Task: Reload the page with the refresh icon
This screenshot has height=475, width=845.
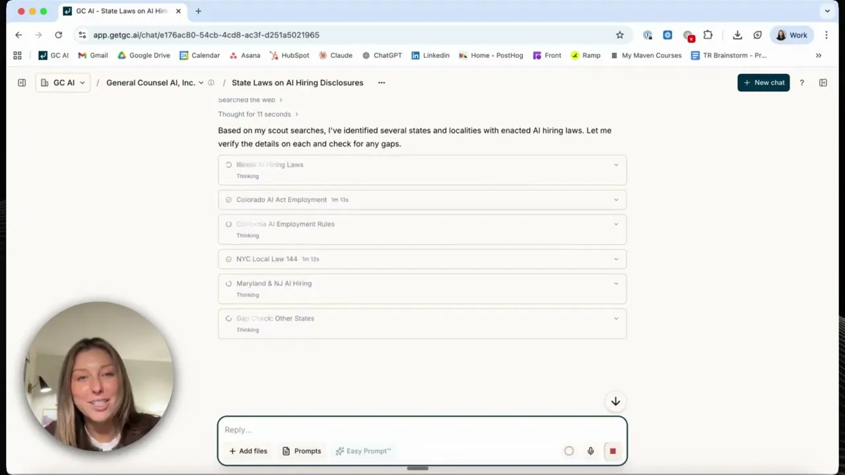Action: (x=59, y=35)
